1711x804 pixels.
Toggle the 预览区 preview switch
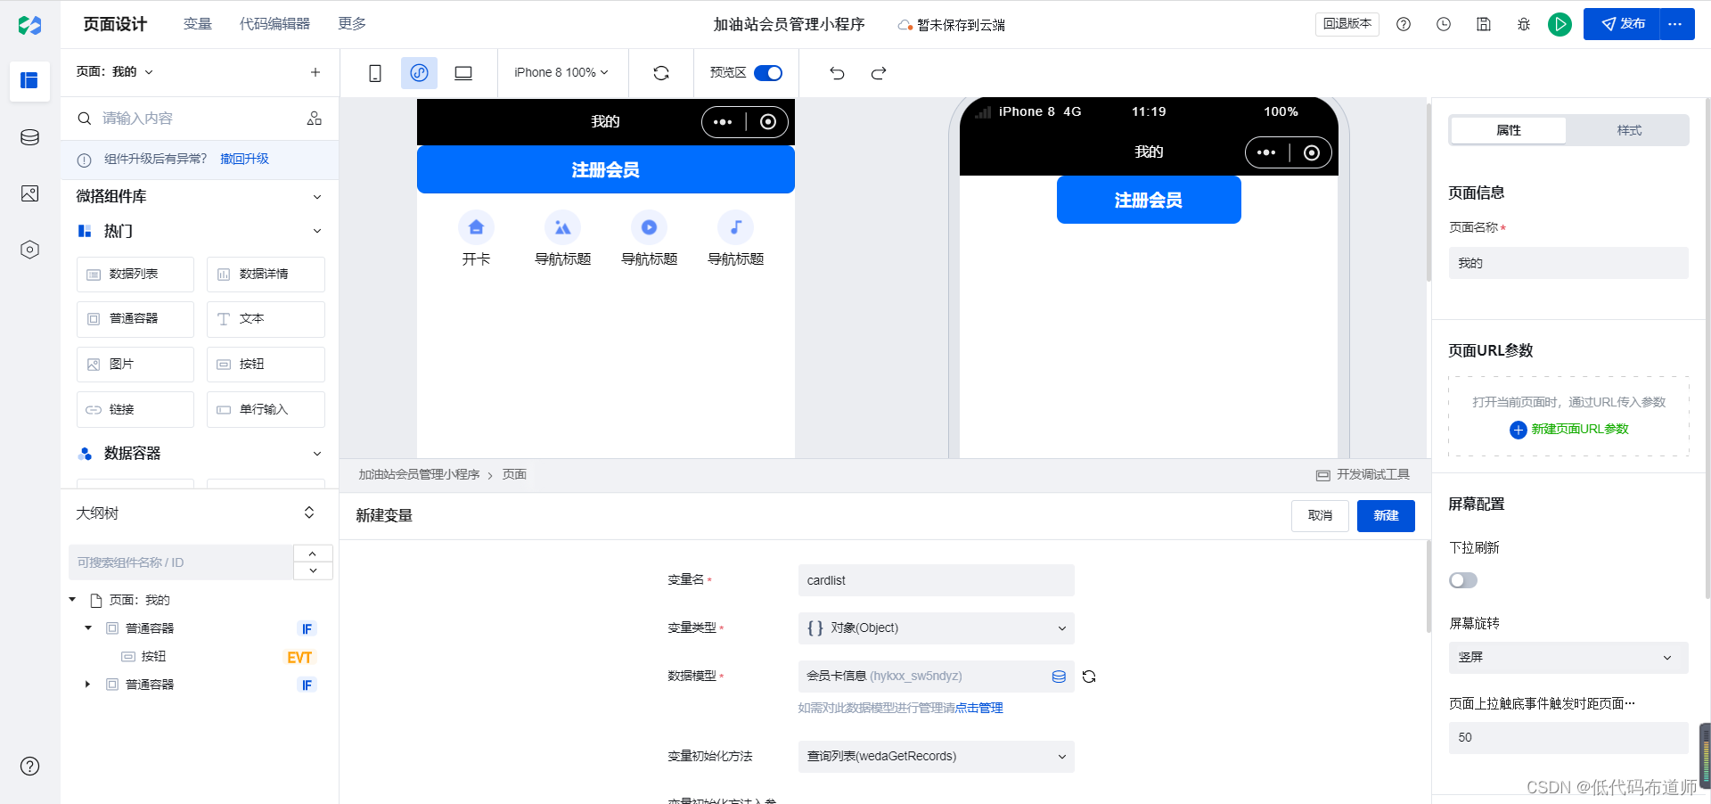768,73
